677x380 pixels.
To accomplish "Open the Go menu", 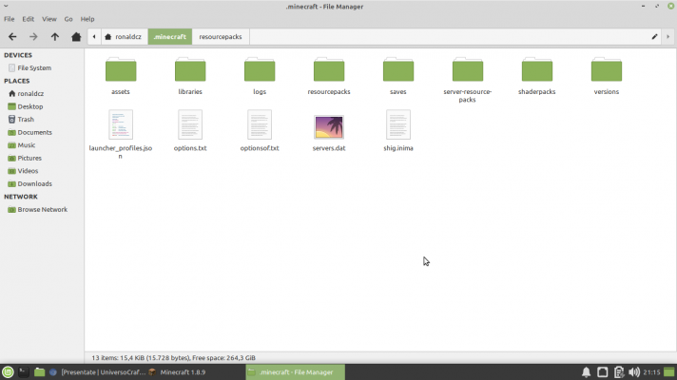I will [x=68, y=19].
